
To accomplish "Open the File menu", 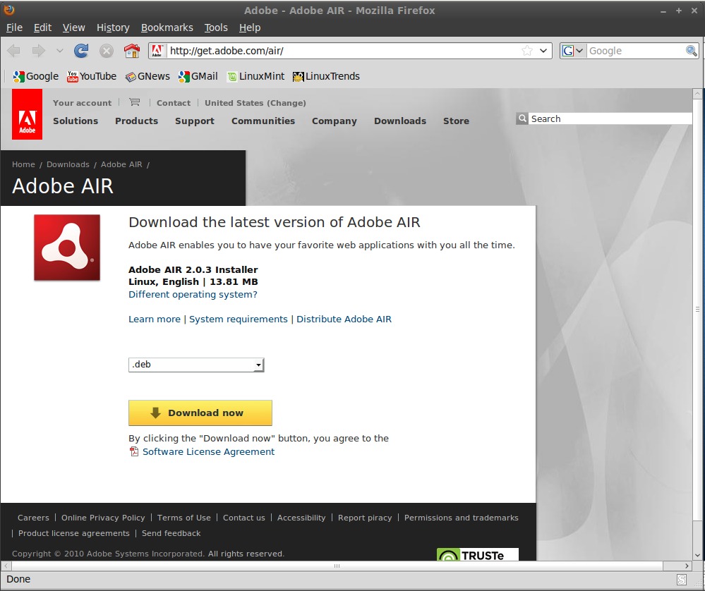I will [14, 28].
